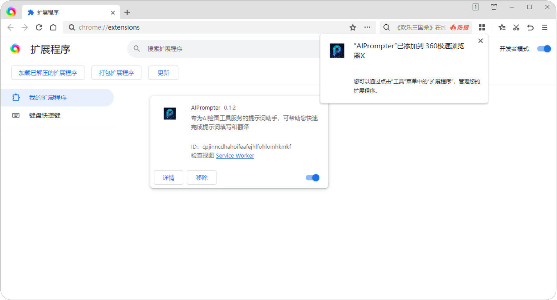Open AIPrompter 详情 details
This screenshot has width=557, height=300.
[168, 178]
